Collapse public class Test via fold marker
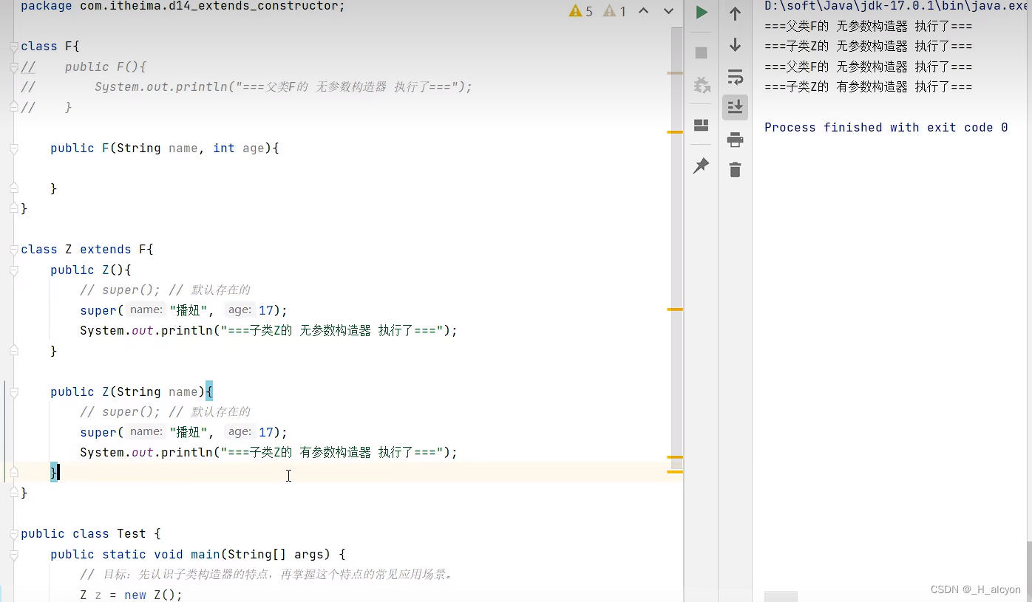The width and height of the screenshot is (1032, 602). pos(14,534)
